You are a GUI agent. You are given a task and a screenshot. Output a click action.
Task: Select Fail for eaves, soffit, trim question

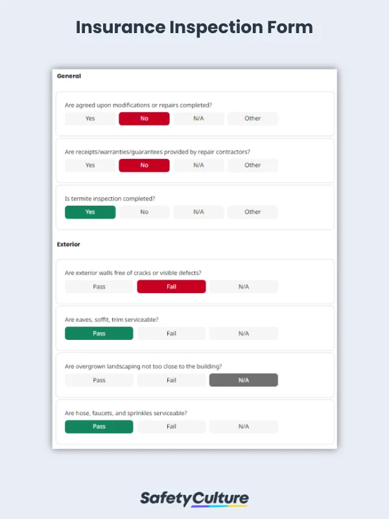point(171,333)
